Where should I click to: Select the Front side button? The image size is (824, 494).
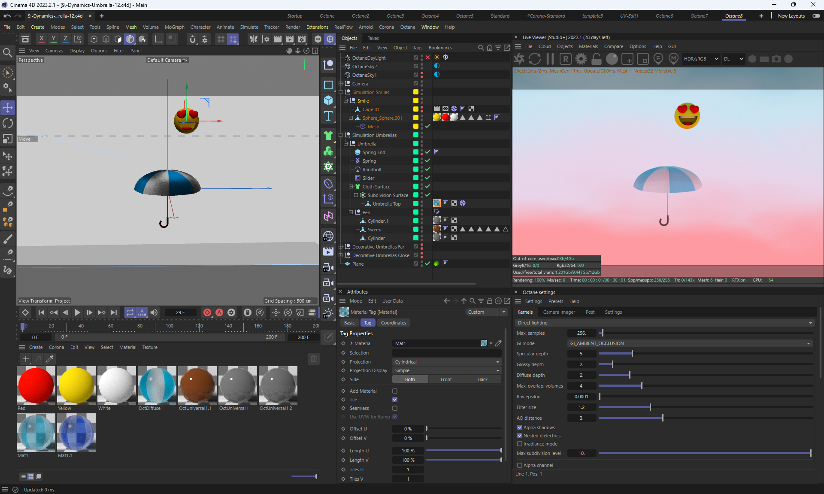click(446, 379)
